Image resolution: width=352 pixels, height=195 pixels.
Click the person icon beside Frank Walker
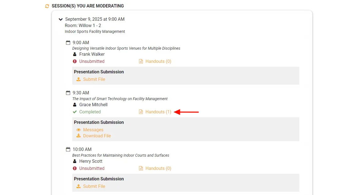[75, 54]
